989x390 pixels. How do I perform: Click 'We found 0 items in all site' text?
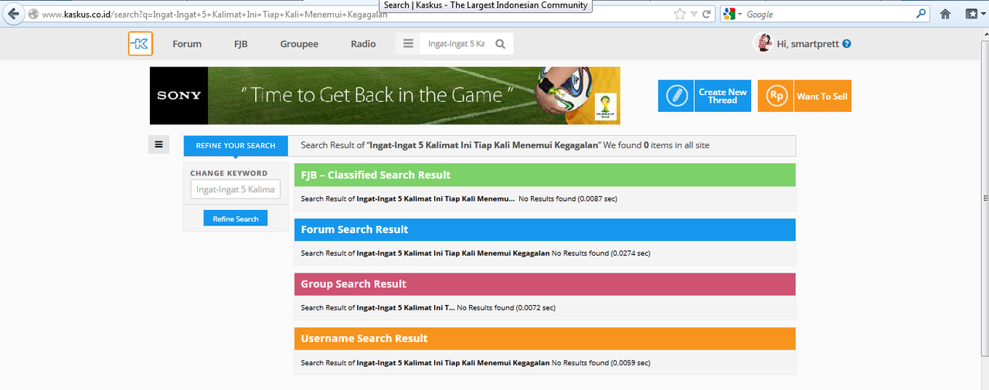(656, 145)
